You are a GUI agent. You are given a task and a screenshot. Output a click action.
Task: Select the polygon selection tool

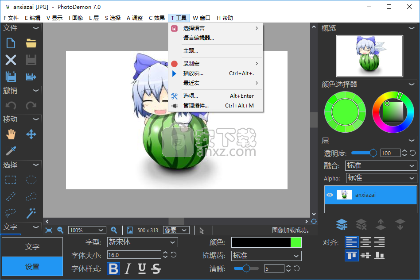pyautogui.click(x=31, y=196)
